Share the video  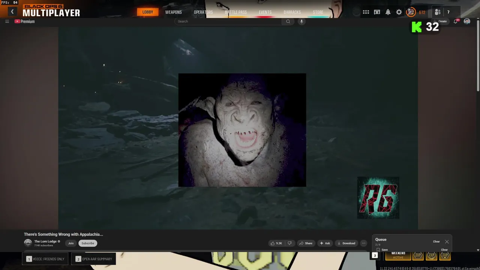(306, 243)
